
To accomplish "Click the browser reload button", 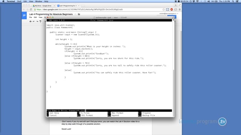I will [x=31, y=9].
